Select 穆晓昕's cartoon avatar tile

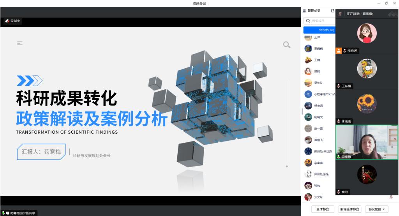367,33
